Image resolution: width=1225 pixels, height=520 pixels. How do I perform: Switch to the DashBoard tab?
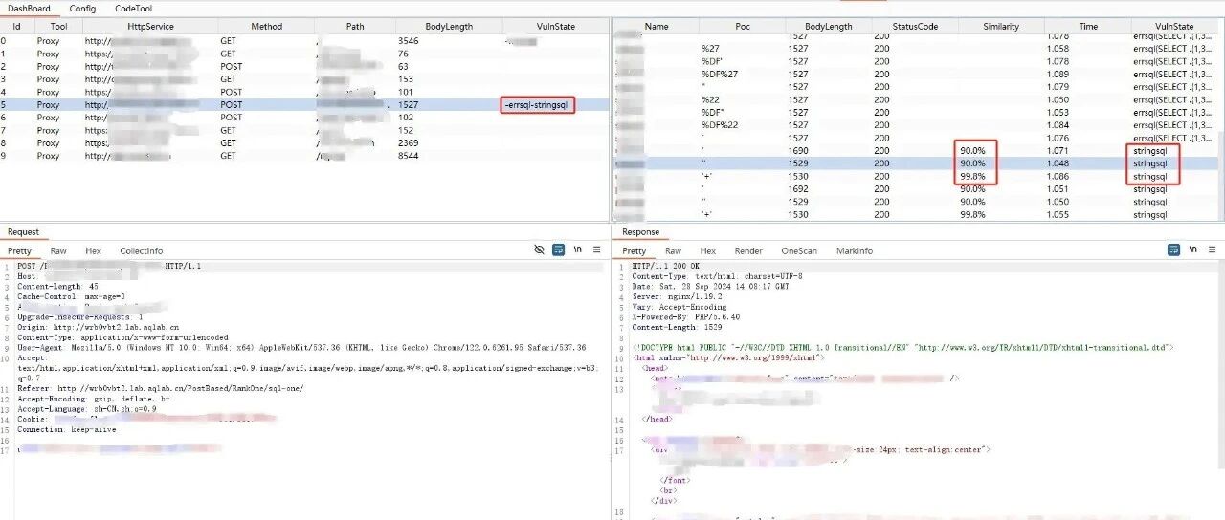pos(29,8)
